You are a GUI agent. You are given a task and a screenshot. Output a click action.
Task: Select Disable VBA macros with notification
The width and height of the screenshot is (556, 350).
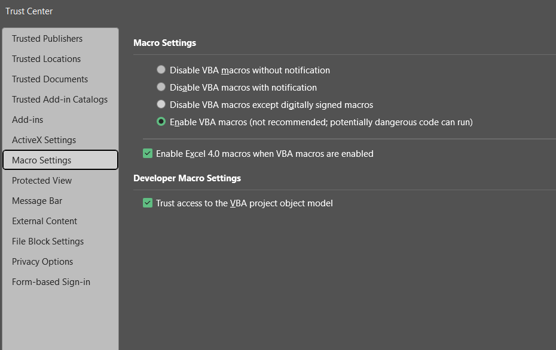pyautogui.click(x=161, y=87)
